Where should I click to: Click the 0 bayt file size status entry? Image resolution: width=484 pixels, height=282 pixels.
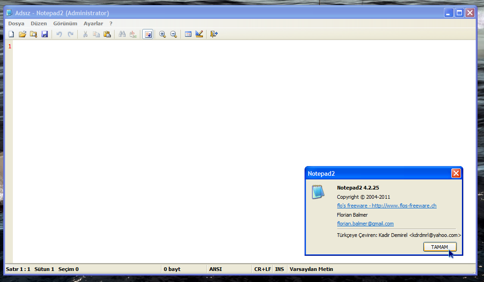(172, 269)
